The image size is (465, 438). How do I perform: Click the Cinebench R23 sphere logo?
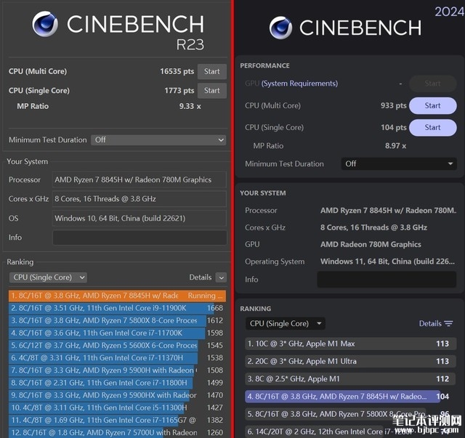[x=45, y=24]
